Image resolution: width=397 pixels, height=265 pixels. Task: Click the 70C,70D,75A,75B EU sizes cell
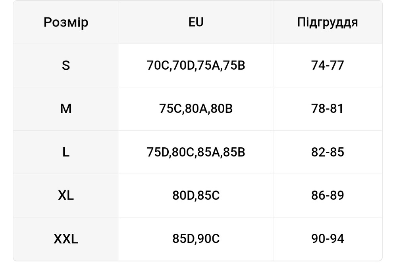pyautogui.click(x=196, y=65)
